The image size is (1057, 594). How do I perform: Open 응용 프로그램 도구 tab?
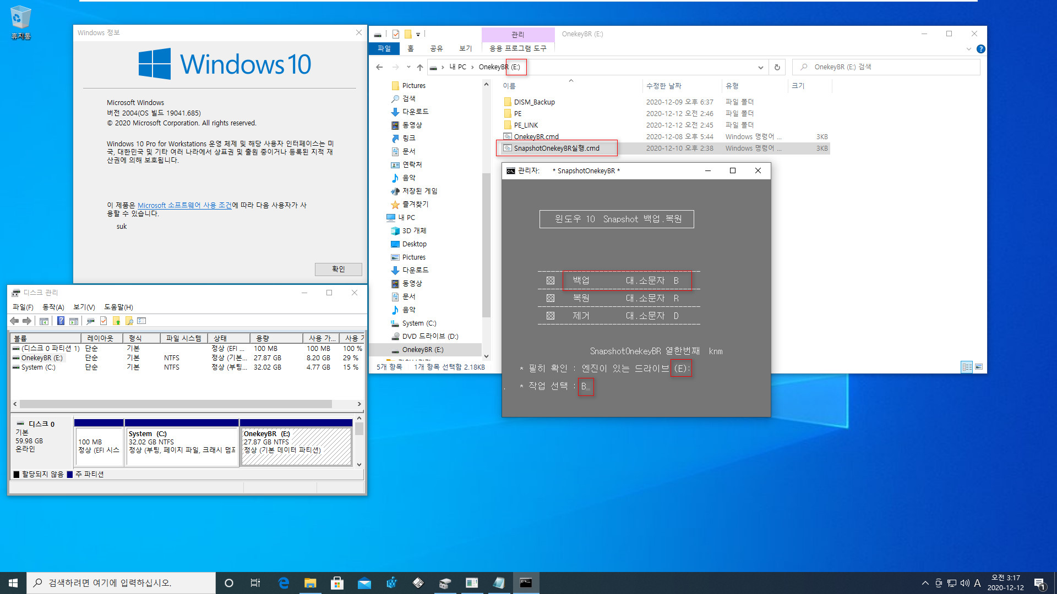tap(518, 48)
